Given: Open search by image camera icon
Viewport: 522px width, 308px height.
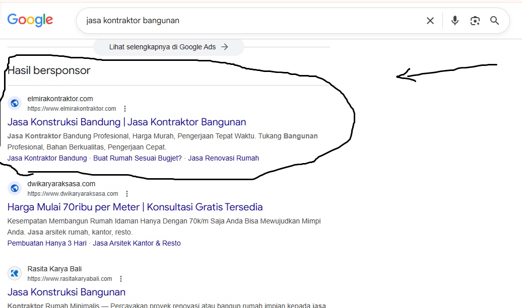Looking at the screenshot, I should pyautogui.click(x=475, y=21).
